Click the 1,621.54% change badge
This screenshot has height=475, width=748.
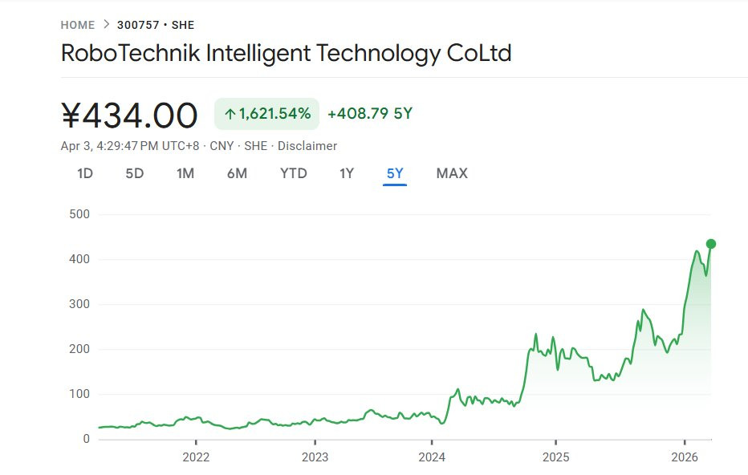click(266, 114)
